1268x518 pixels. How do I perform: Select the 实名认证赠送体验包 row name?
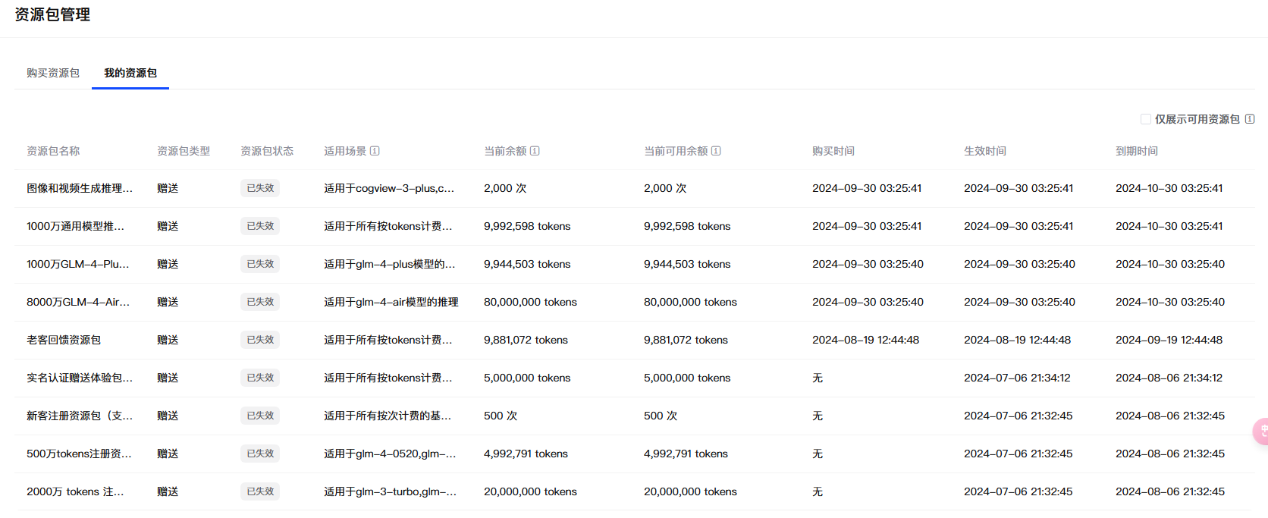tap(80, 378)
